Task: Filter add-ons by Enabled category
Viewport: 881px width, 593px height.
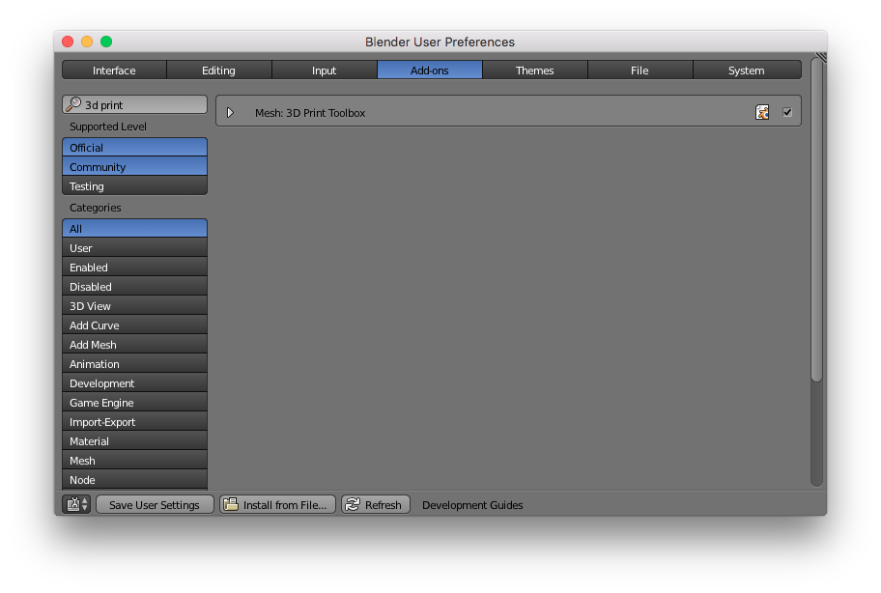Action: click(134, 268)
